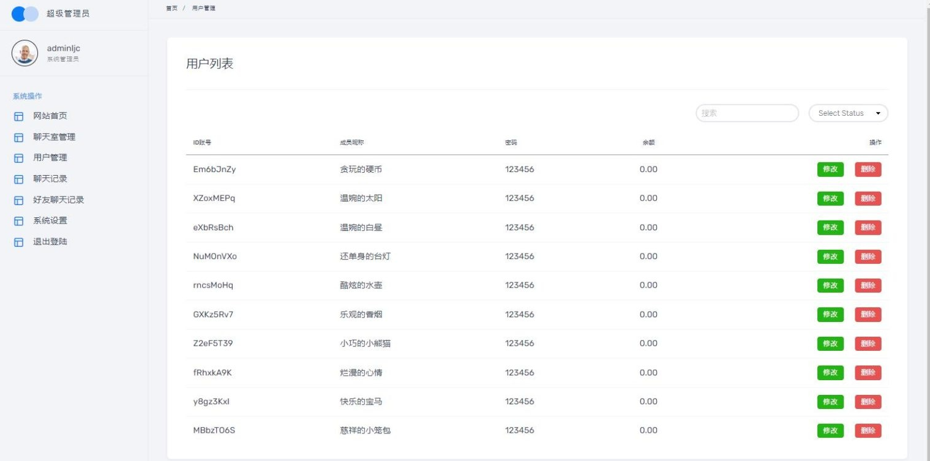Delete user 慈祥的小笼包 with the 删除 button

coord(868,431)
